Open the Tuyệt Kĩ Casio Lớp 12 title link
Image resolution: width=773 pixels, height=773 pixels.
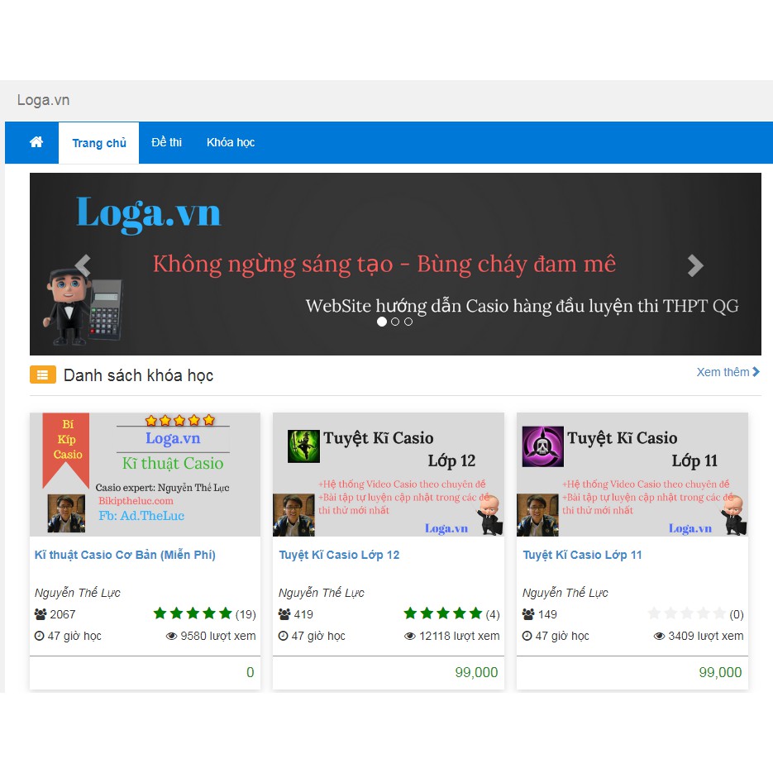[339, 555]
